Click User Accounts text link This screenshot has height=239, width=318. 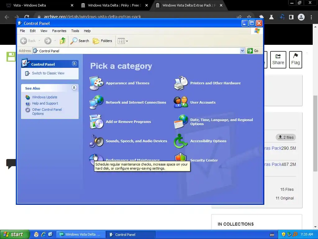pos(203,102)
